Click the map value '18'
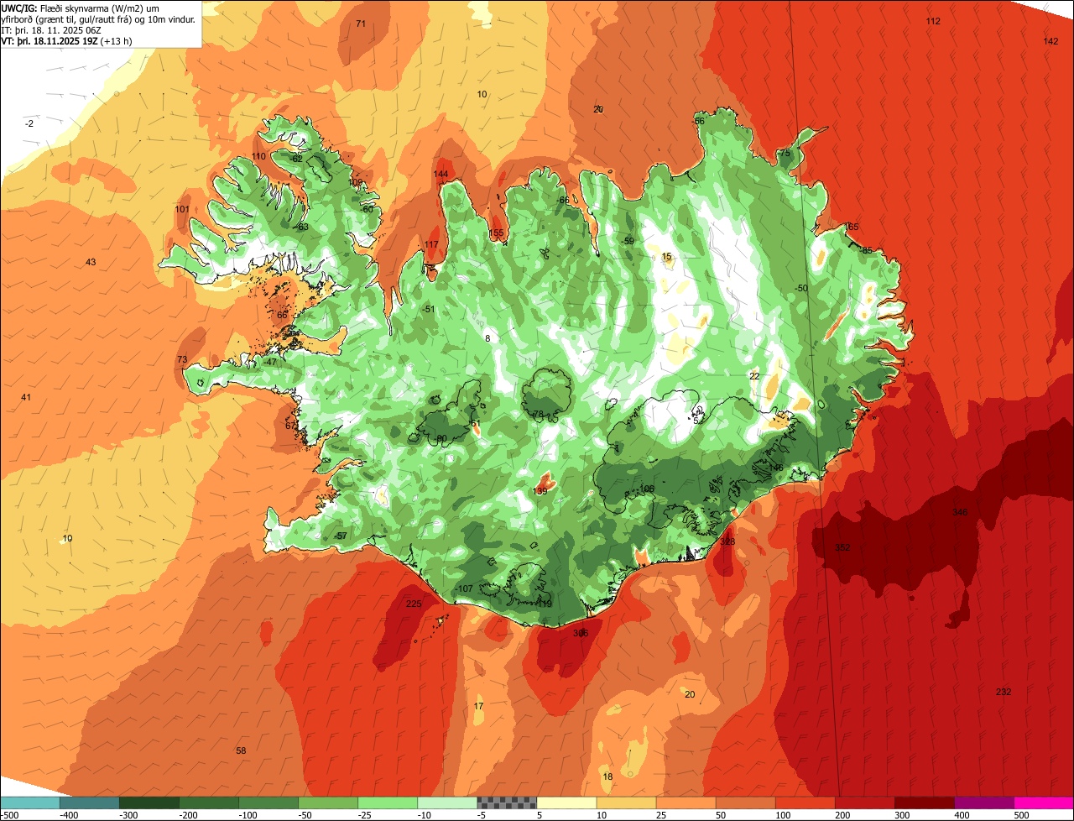 pos(607,777)
